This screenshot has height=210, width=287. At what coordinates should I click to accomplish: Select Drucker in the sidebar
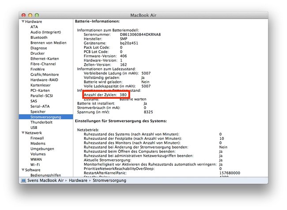[x=38, y=53]
